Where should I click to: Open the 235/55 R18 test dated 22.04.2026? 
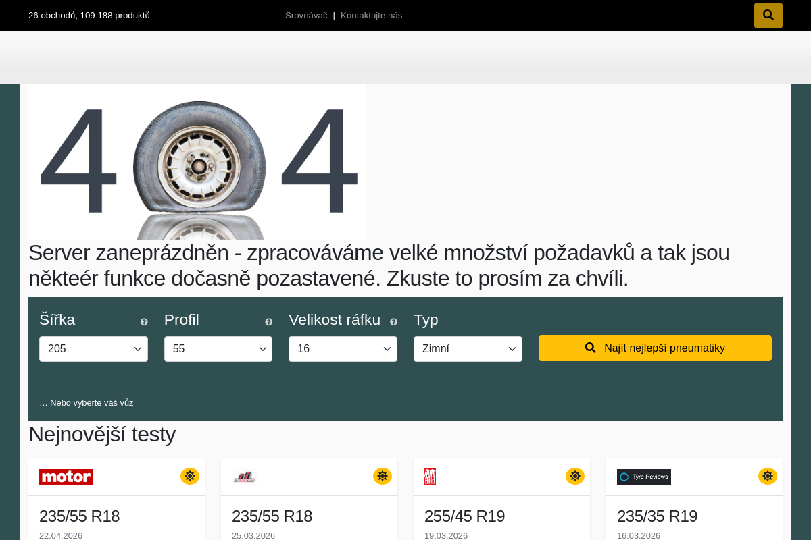click(79, 516)
